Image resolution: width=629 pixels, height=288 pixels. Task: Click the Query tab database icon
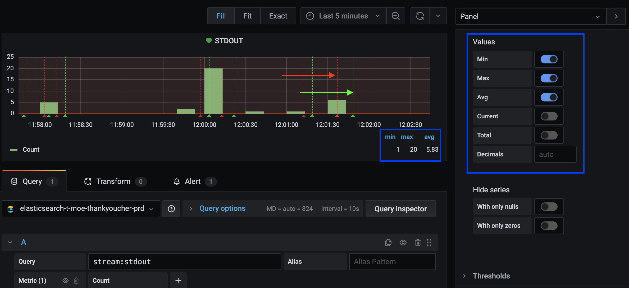[x=14, y=181]
